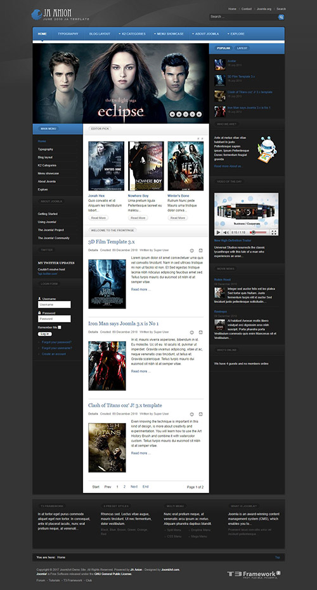This screenshot has height=590, width=317.
Task: Click print icon for 3D Film Template article
Action: (x=191, y=250)
